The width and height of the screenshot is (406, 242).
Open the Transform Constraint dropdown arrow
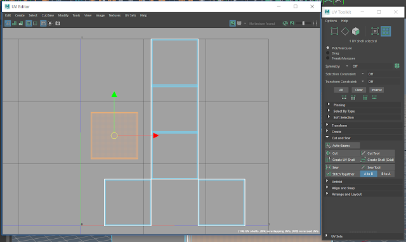tap(362, 82)
